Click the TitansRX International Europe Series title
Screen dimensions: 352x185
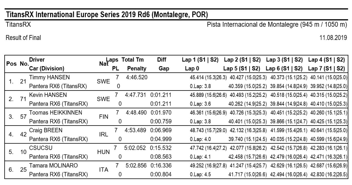pyautogui.click(x=107, y=14)
